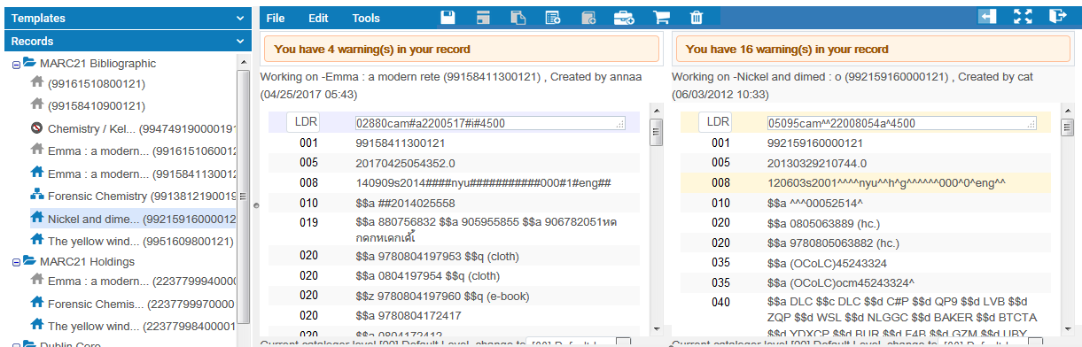Expand the Templates panel chevron
1082x347 pixels.
pos(240,18)
